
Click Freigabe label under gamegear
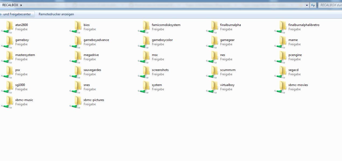pyautogui.click(x=226, y=44)
